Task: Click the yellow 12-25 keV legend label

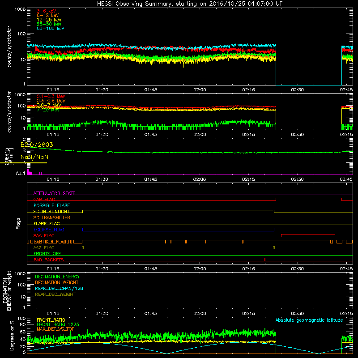Action: point(49,20)
